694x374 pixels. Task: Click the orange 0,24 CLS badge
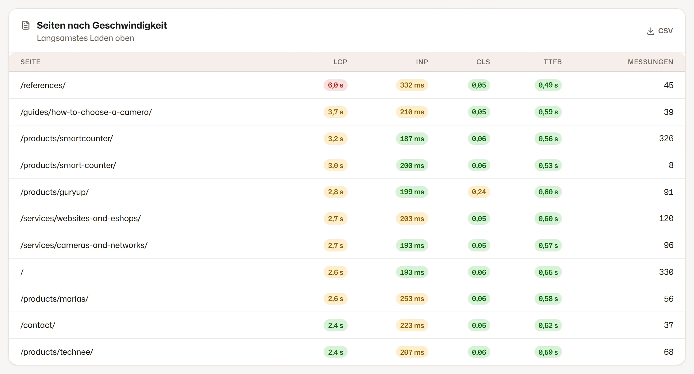[x=479, y=192]
